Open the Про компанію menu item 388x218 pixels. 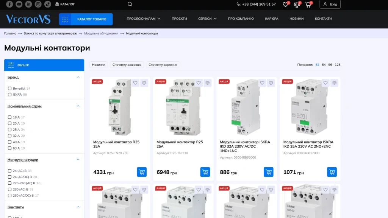241,19
